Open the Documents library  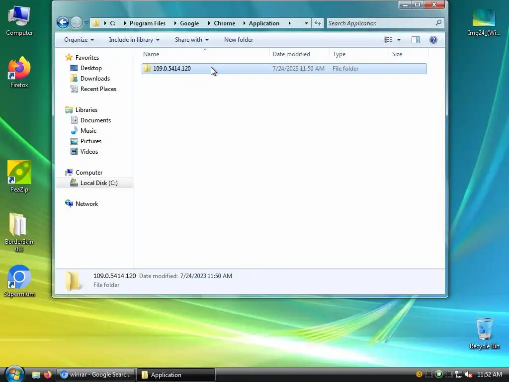click(95, 120)
